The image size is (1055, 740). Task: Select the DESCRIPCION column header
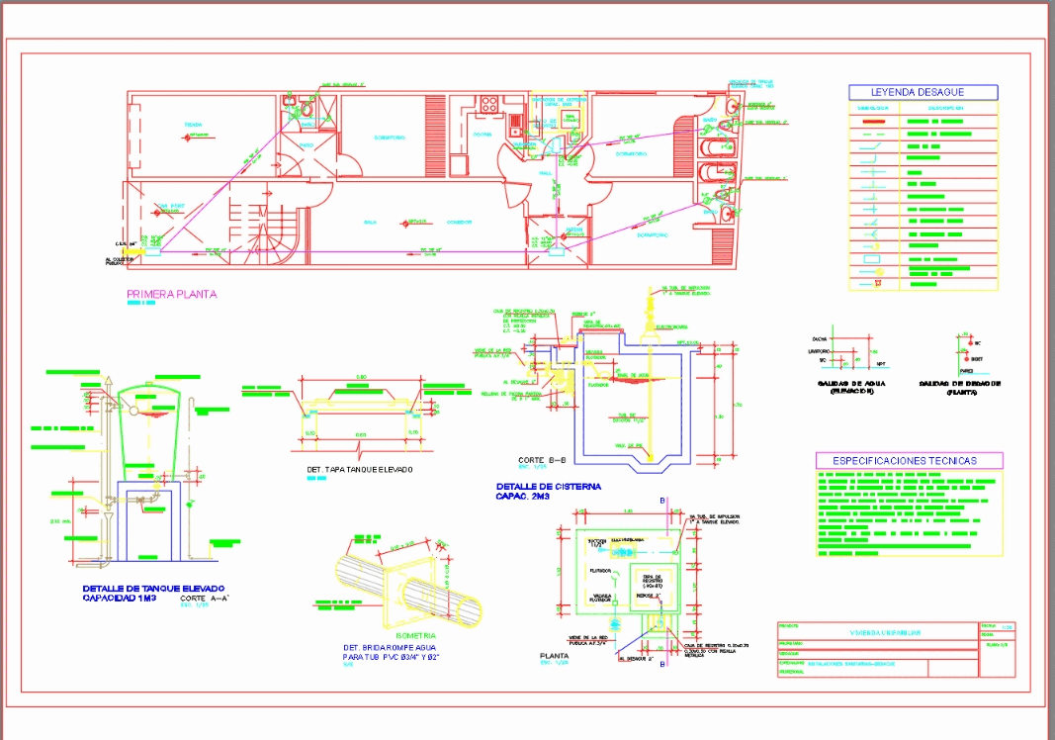tap(946, 109)
